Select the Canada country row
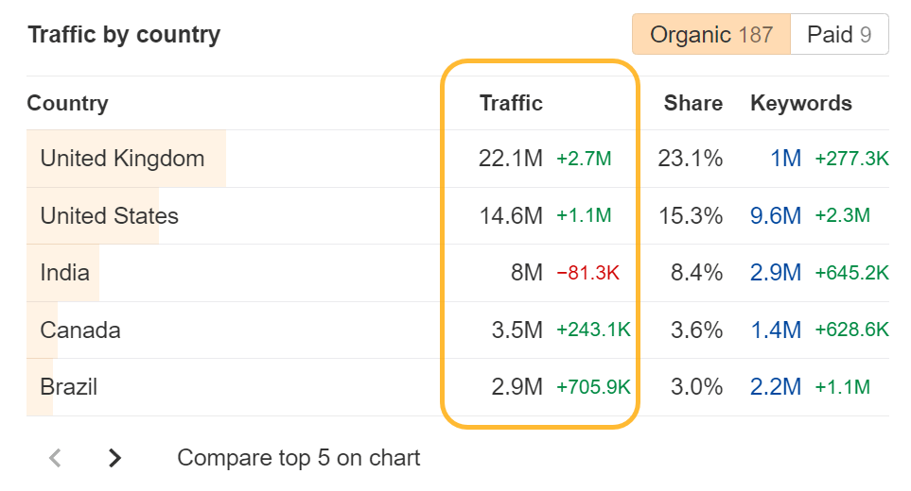911x491 pixels. tap(80, 330)
